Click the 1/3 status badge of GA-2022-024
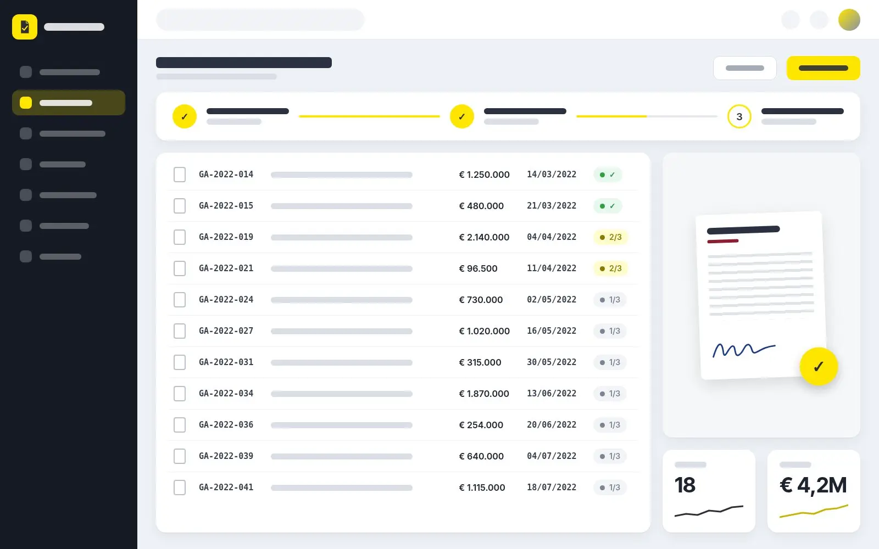879x549 pixels. click(x=610, y=300)
